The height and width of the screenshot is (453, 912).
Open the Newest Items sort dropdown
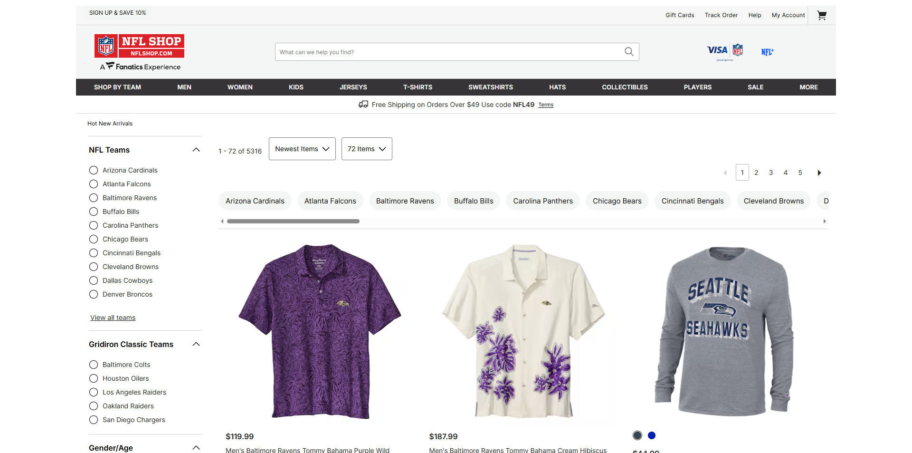coord(302,149)
